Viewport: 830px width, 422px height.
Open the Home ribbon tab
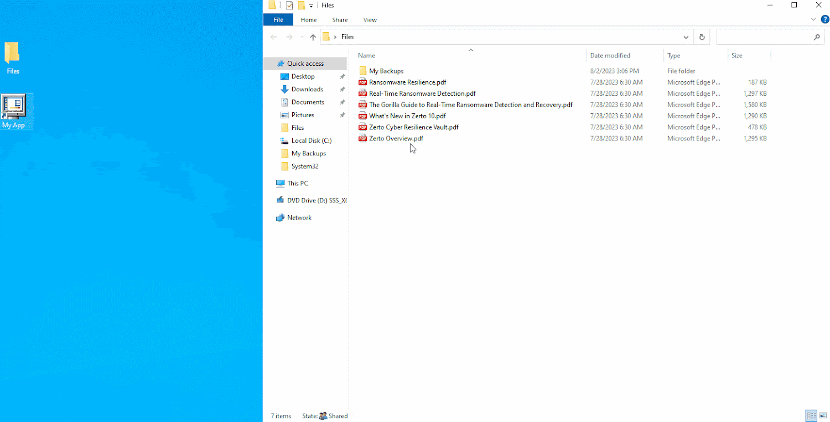tap(308, 20)
